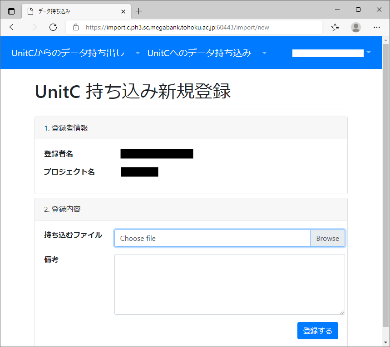Close the データ持ち込み browser tab
This screenshot has height=347, width=390.
(x=123, y=11)
